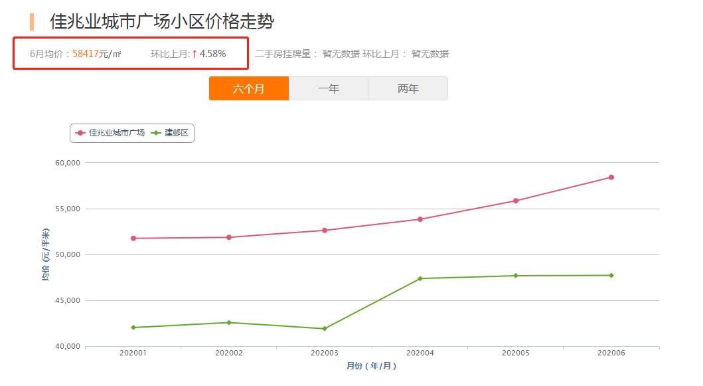Click the 月份（年/月）axis title
Image resolution: width=703 pixels, height=386 pixels.
(x=372, y=366)
